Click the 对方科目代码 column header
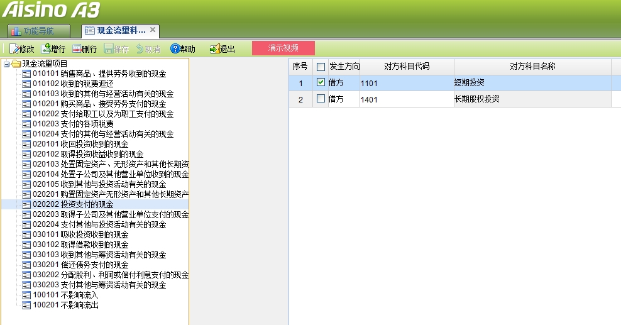Screen dimensions: 621x325 (x=407, y=66)
